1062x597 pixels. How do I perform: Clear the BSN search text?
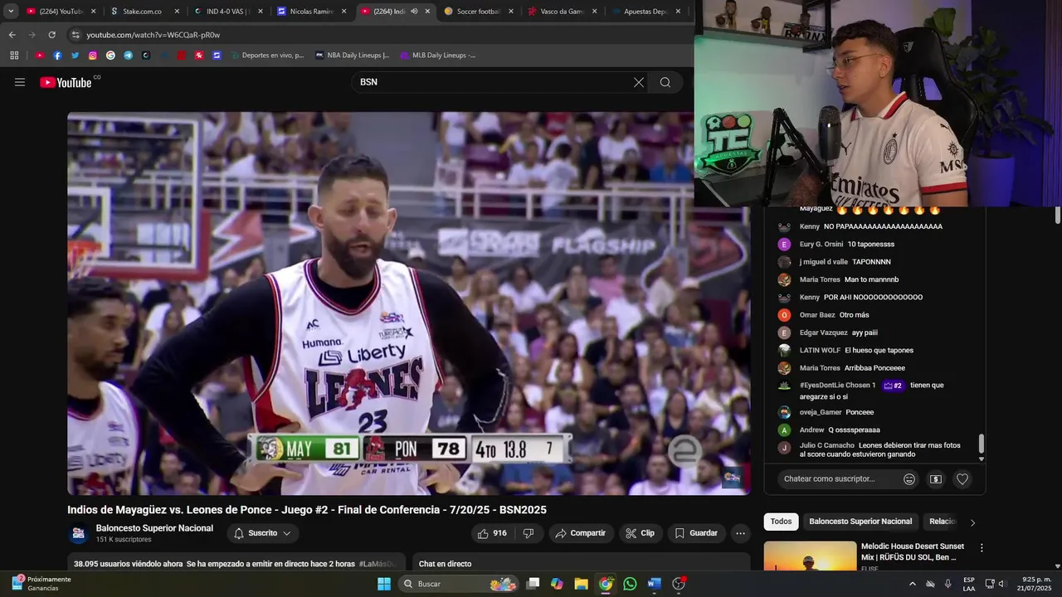[639, 82]
